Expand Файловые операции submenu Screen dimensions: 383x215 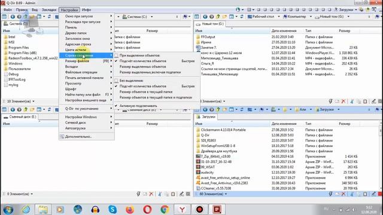[x=86, y=72]
